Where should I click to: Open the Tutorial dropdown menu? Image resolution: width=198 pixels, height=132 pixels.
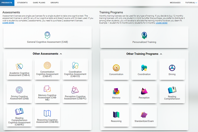click(x=191, y=3)
